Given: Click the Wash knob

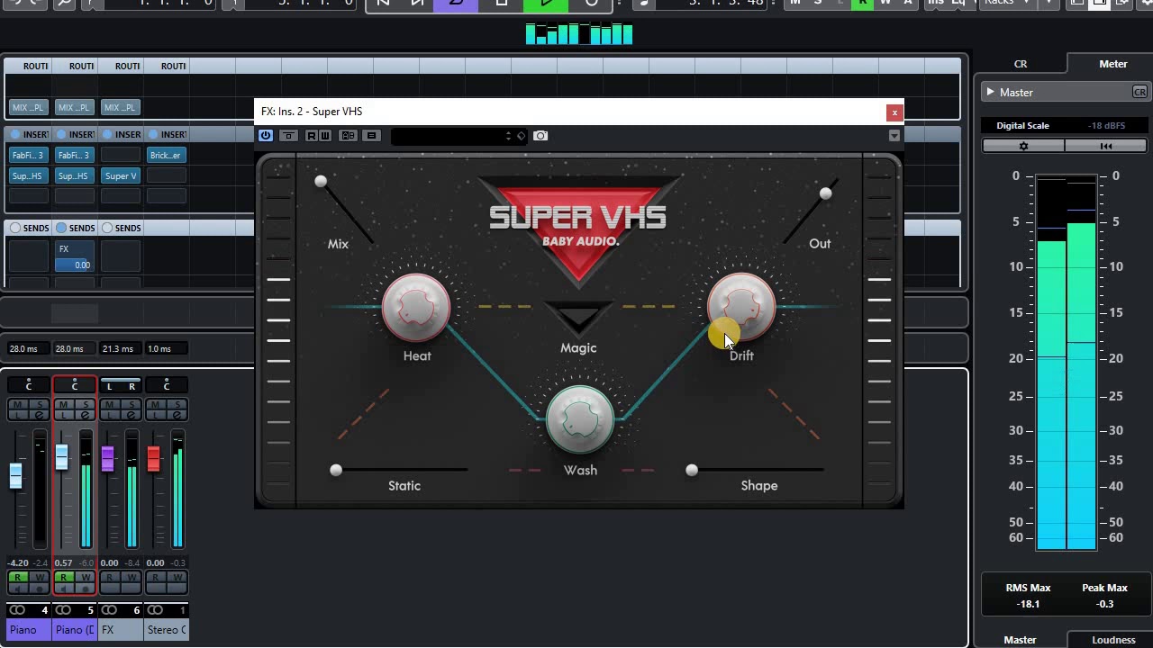Looking at the screenshot, I should pos(580,418).
